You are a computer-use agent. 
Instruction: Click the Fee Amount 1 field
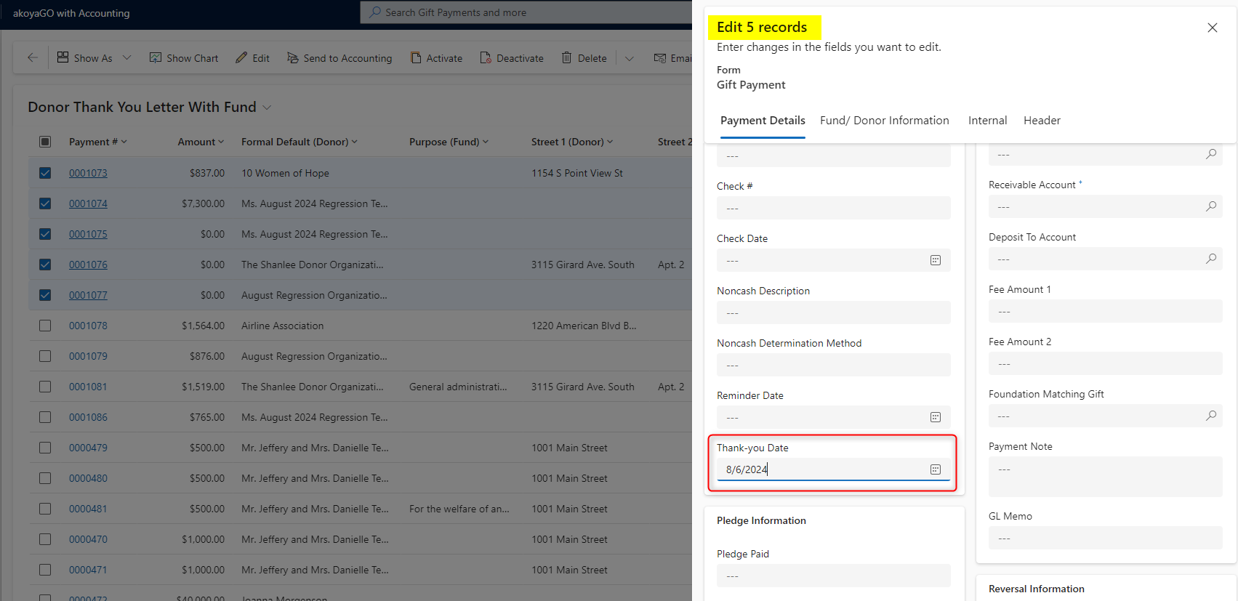1106,311
